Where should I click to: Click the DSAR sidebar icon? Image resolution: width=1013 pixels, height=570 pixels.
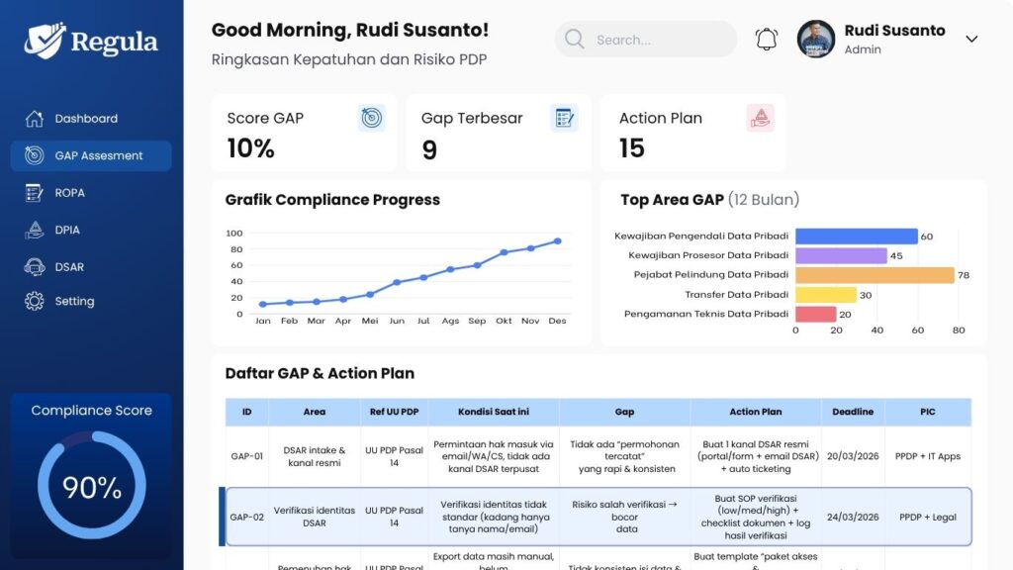tap(35, 267)
